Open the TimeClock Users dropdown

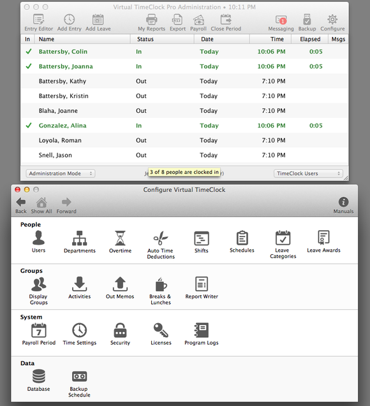(x=308, y=173)
